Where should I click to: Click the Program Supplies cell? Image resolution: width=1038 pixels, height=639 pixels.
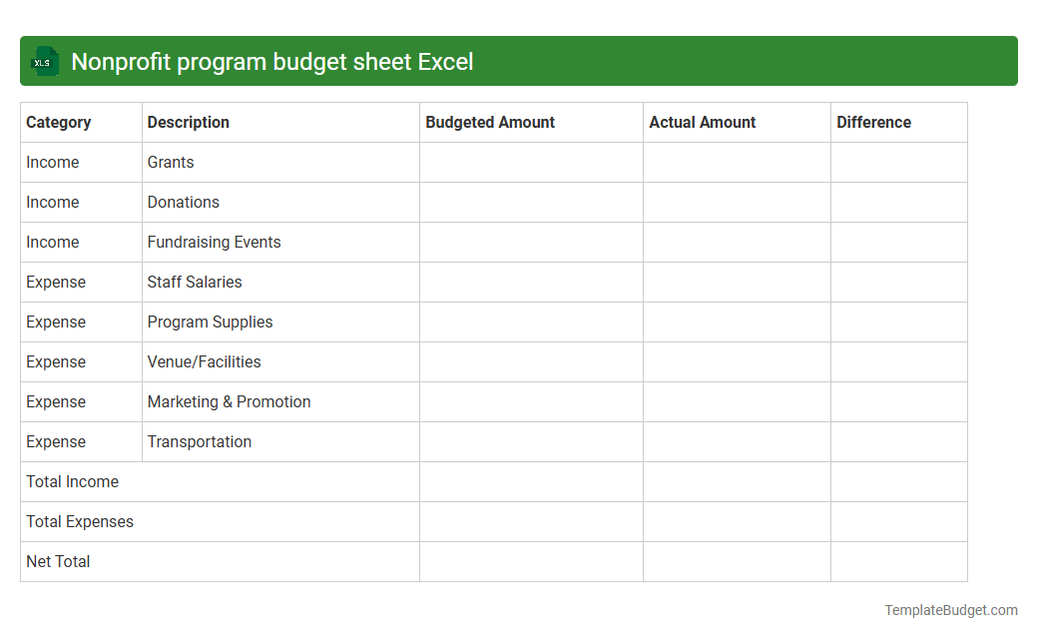click(210, 321)
